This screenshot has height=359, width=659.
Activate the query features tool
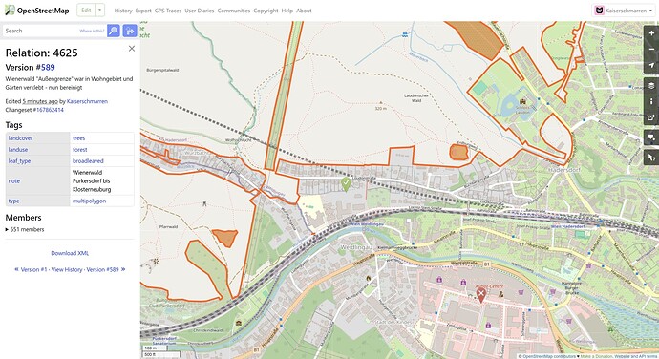click(651, 158)
